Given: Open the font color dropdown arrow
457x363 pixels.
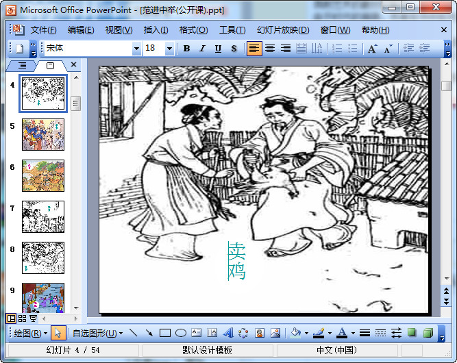Looking at the screenshot, I should pos(353,333).
